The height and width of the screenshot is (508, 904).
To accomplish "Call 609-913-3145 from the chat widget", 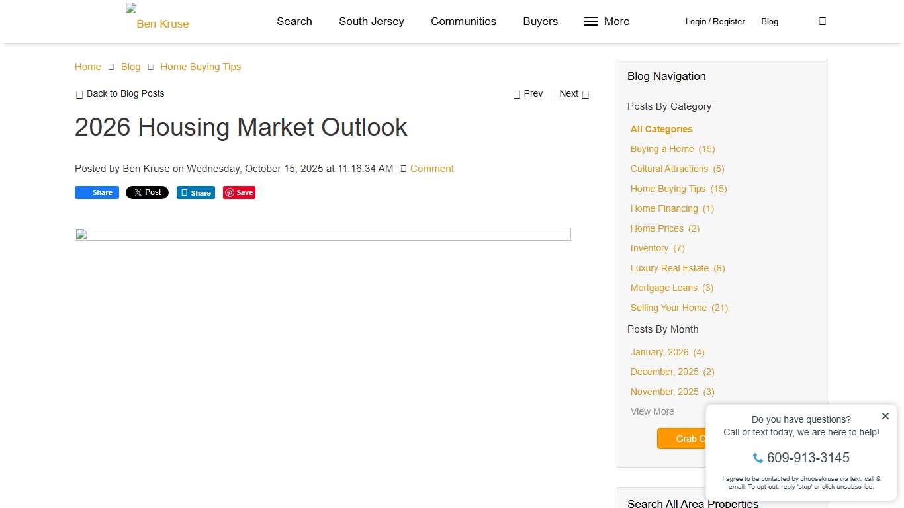I will [808, 458].
